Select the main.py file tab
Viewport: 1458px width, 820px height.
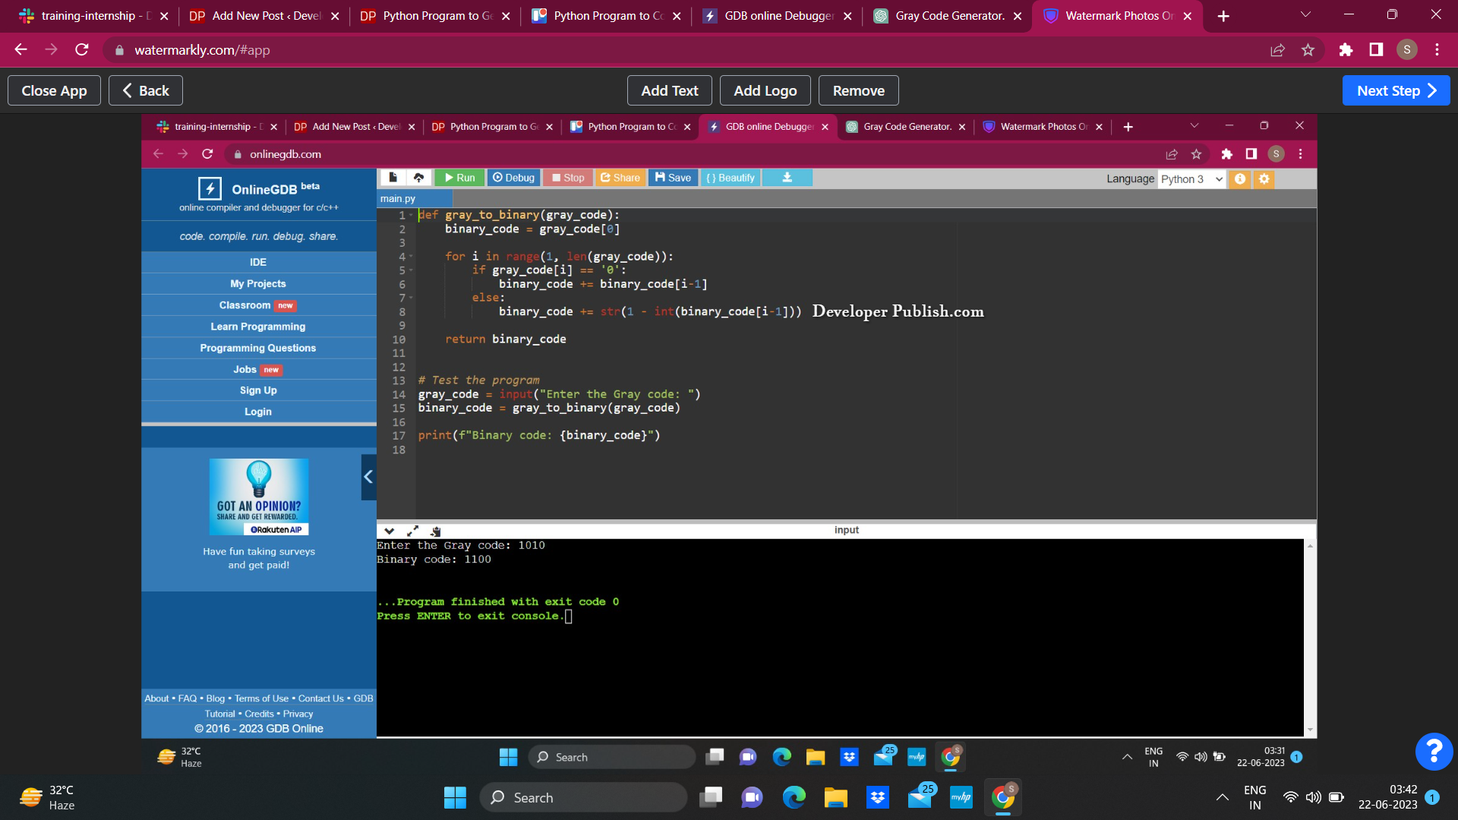pyautogui.click(x=399, y=198)
